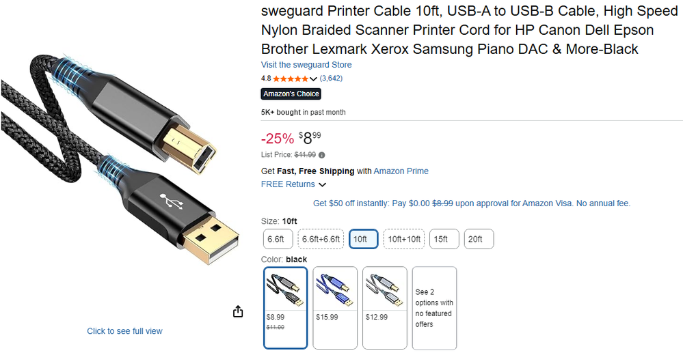Viewport: 683px width, 355px height.
Task: Open 'See 2 options with no featured offers'
Action: coord(434,307)
